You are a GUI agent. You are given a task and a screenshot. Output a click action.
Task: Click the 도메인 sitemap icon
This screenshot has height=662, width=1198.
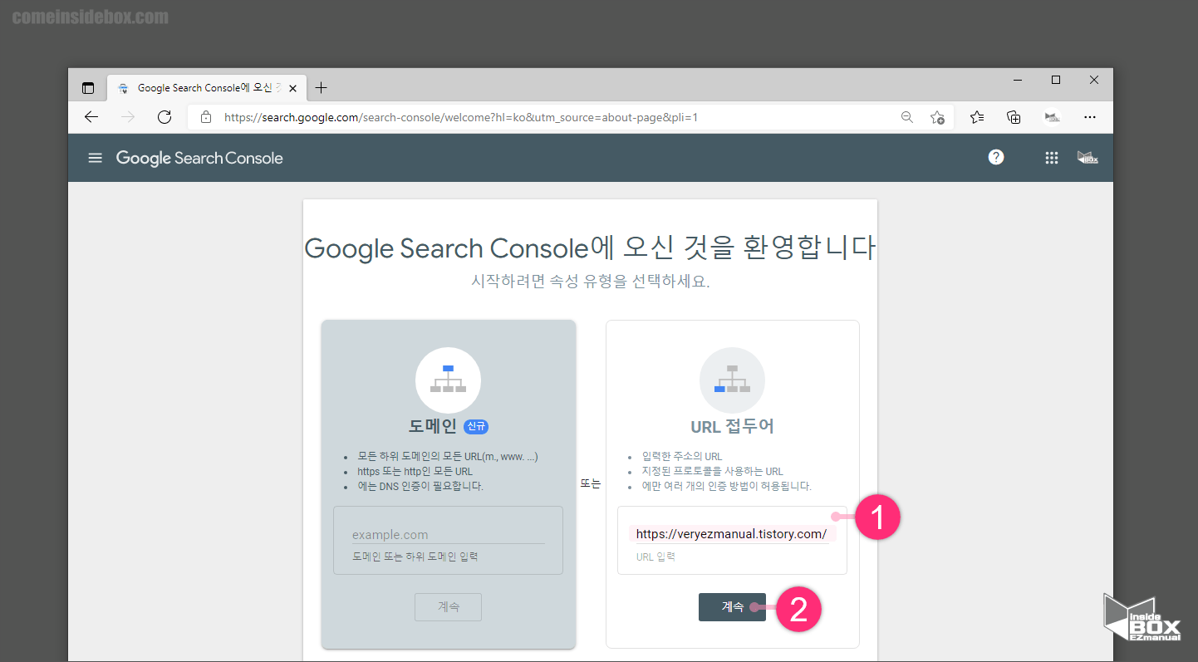tap(448, 380)
